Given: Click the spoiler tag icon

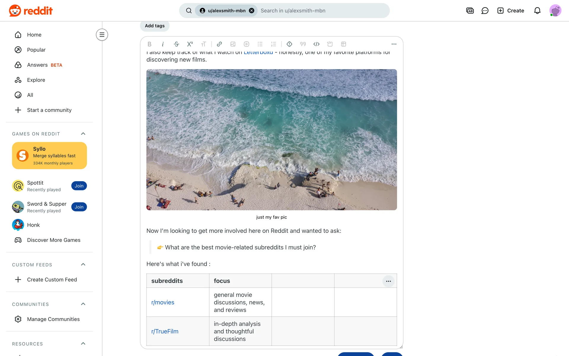Looking at the screenshot, I should point(289,44).
